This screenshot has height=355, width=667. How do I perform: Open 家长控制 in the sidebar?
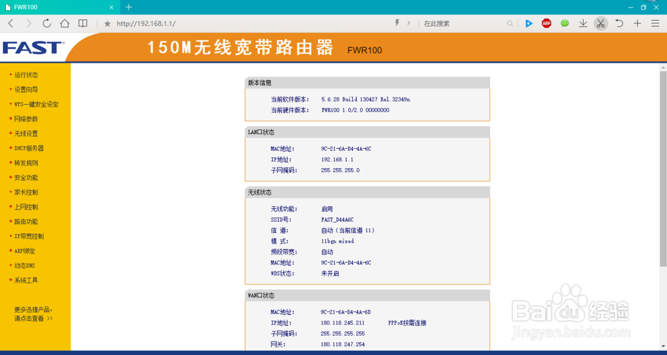[26, 192]
